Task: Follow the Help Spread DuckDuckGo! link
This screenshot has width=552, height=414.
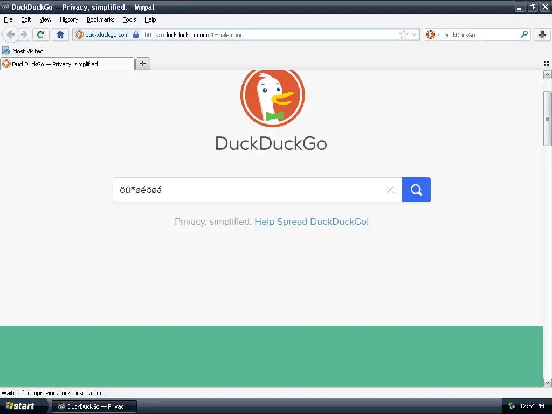Action: point(312,222)
